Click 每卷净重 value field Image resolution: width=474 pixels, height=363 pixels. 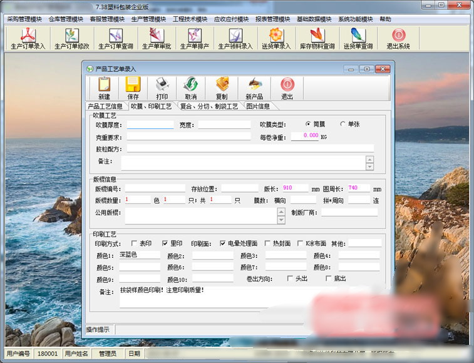click(x=305, y=136)
